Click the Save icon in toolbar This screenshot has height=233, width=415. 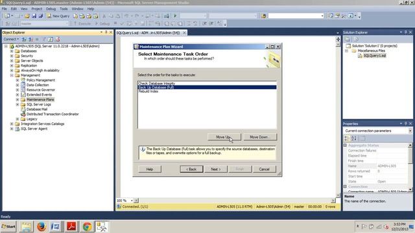click(x=34, y=16)
